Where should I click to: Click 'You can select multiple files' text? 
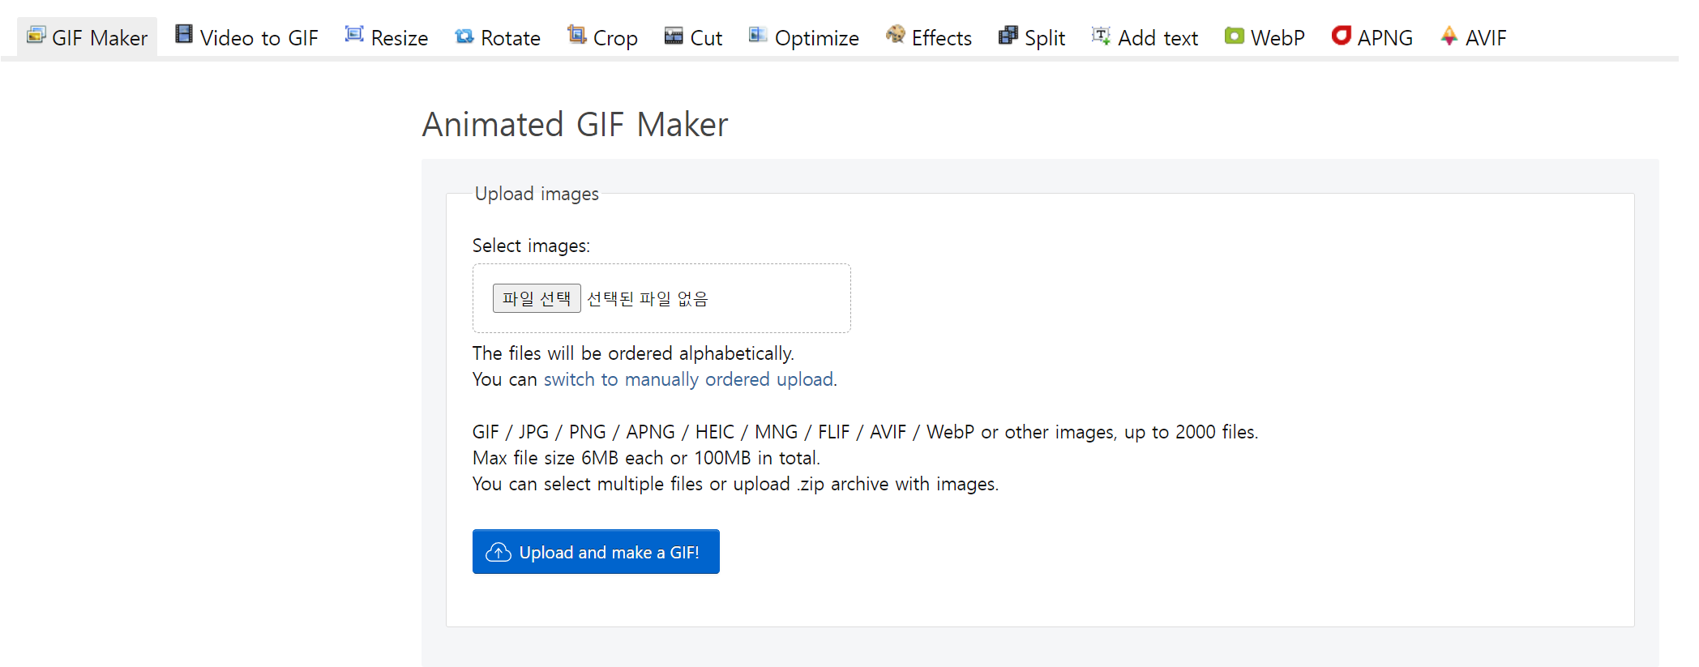coord(735,484)
